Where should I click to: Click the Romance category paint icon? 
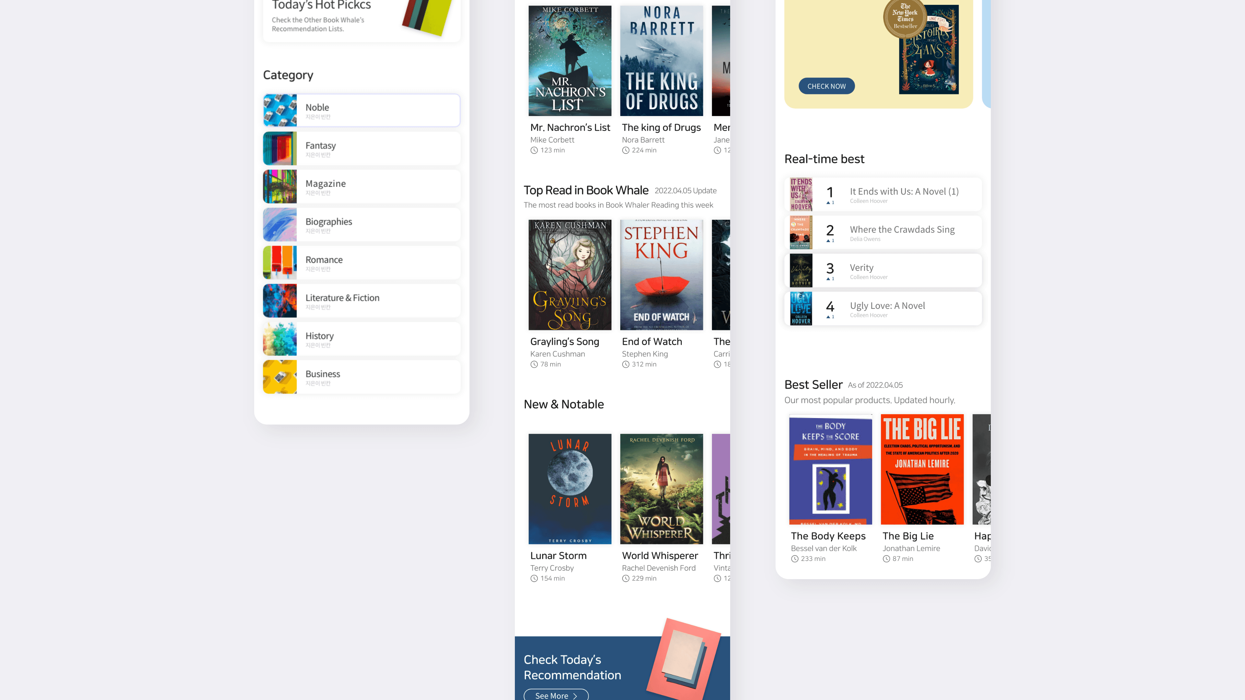(x=280, y=263)
